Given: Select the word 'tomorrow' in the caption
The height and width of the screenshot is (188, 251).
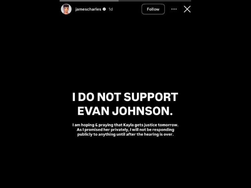Looking at the screenshot, I should [167, 125].
